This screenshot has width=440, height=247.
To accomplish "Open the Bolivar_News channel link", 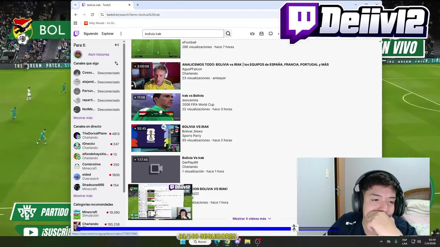I will pos(192,131).
